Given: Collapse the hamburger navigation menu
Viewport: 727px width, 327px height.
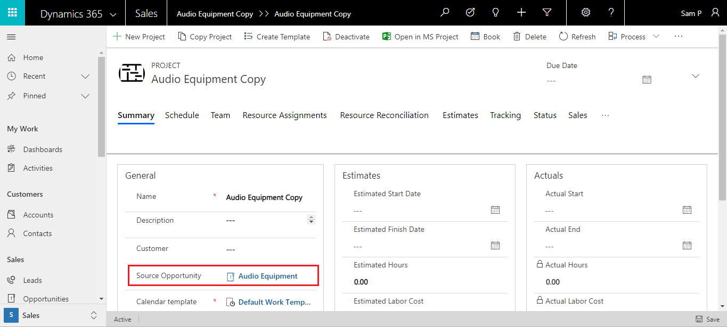Looking at the screenshot, I should pyautogui.click(x=11, y=37).
